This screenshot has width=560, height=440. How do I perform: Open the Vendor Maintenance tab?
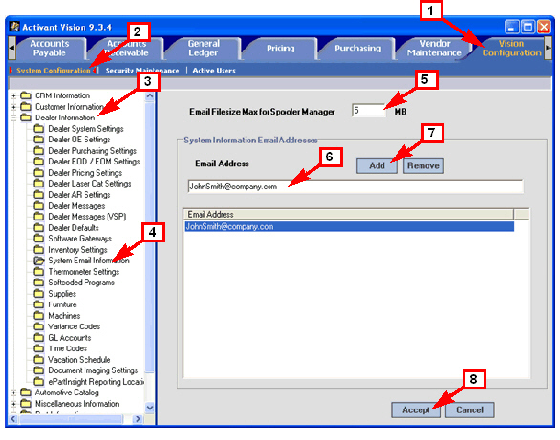pos(434,48)
